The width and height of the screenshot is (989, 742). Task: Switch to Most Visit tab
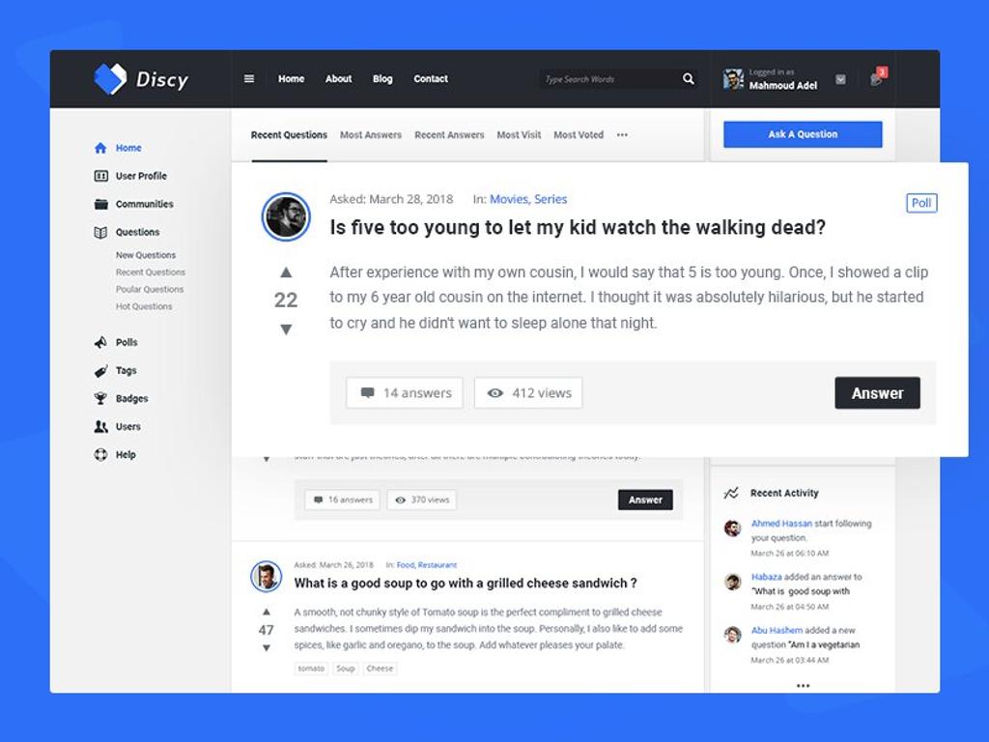pos(519,135)
